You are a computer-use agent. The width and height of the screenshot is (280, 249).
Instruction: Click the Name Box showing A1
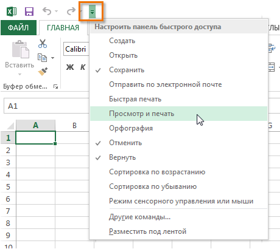[x=46, y=106]
